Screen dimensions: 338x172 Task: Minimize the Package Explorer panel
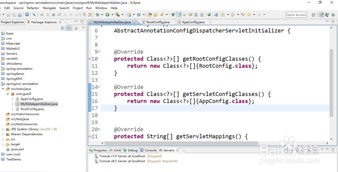click(76, 21)
